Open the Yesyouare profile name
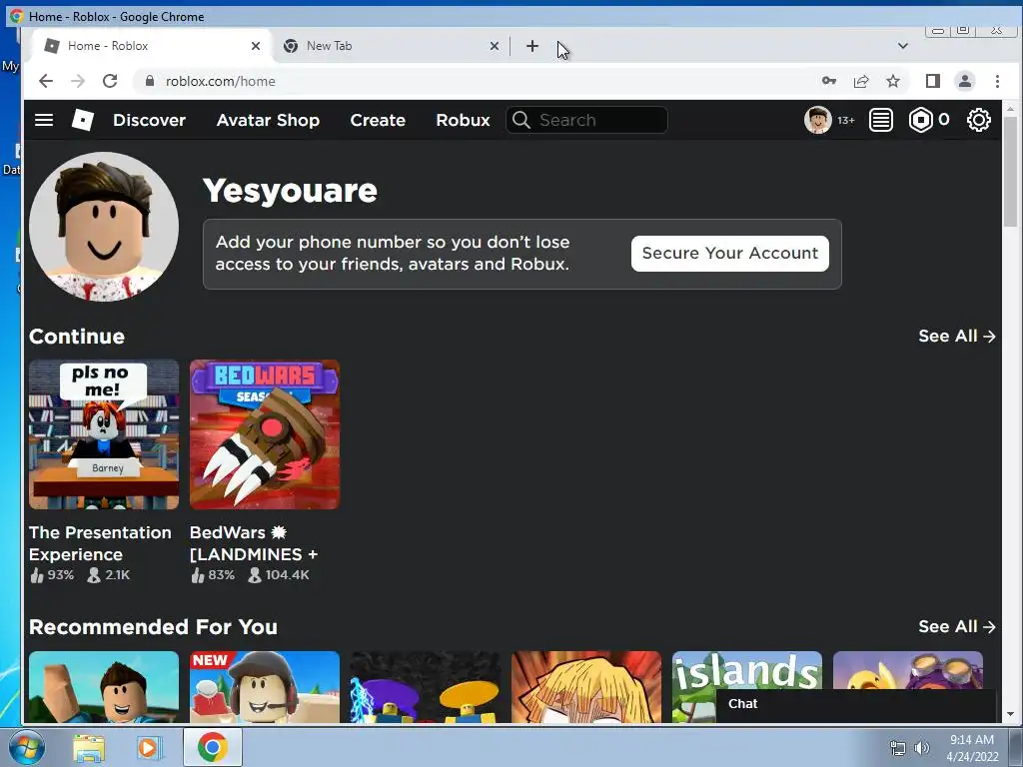 point(291,191)
